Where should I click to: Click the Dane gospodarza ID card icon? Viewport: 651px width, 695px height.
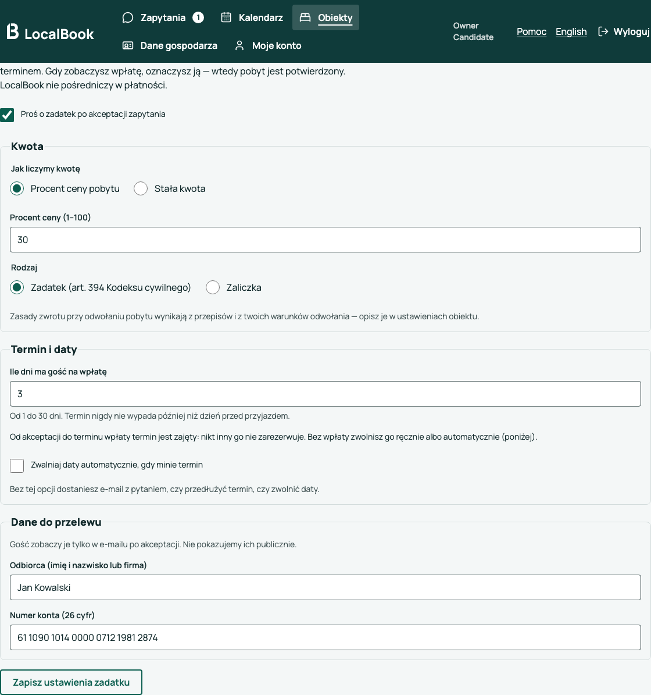tap(127, 45)
